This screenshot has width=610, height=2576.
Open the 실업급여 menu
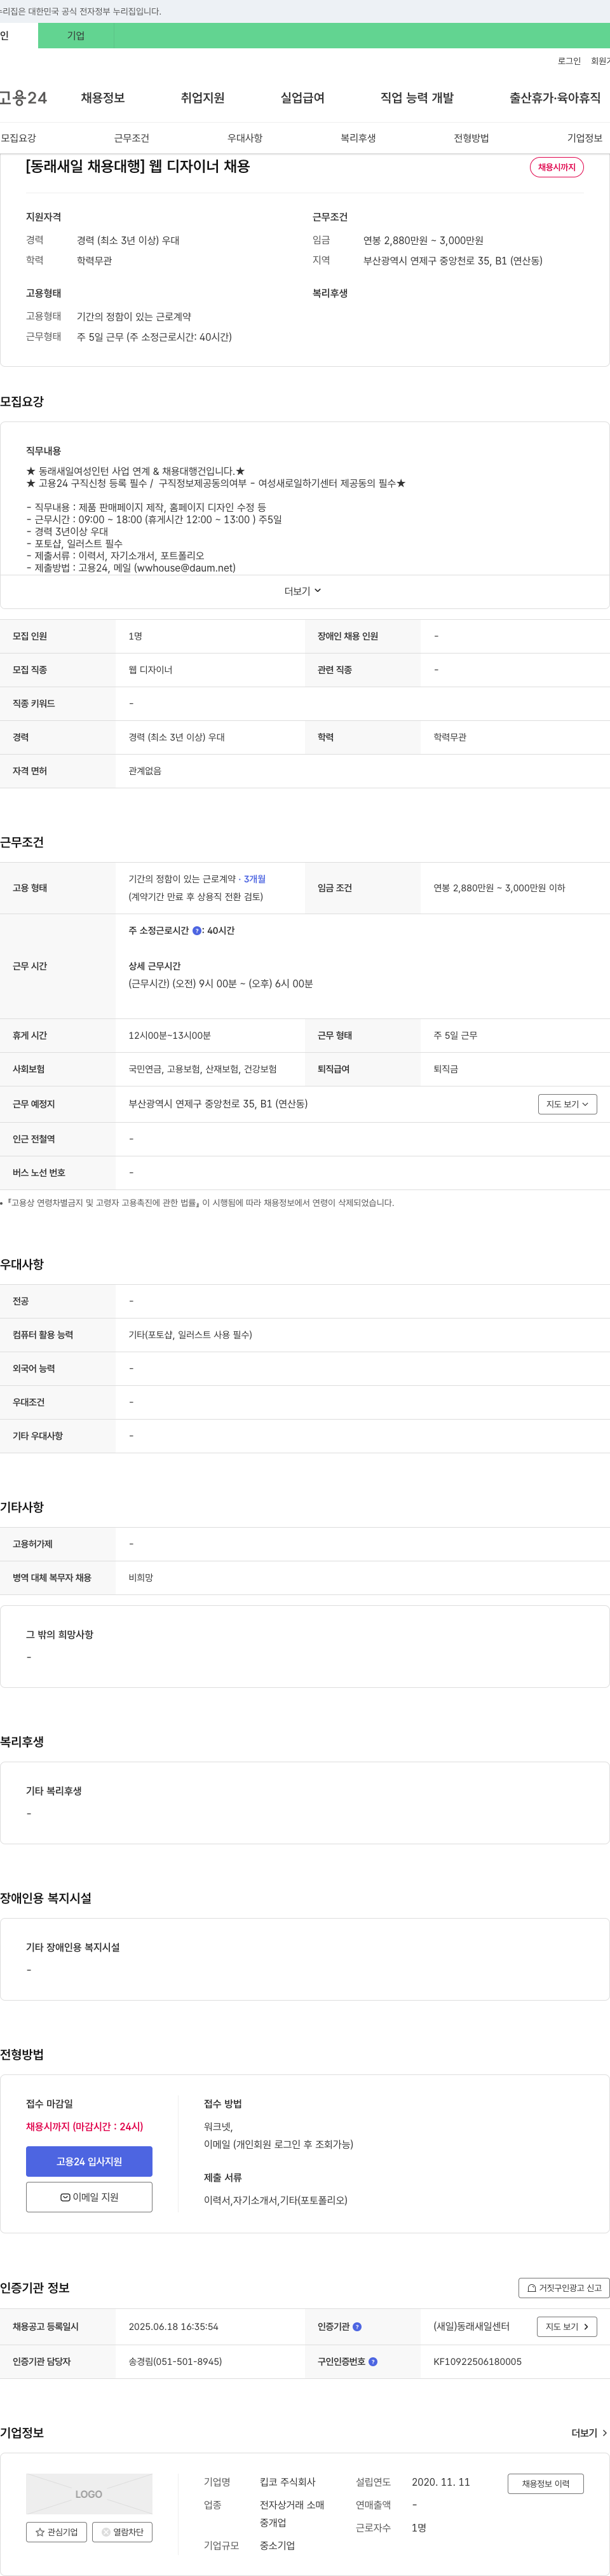coord(303,98)
